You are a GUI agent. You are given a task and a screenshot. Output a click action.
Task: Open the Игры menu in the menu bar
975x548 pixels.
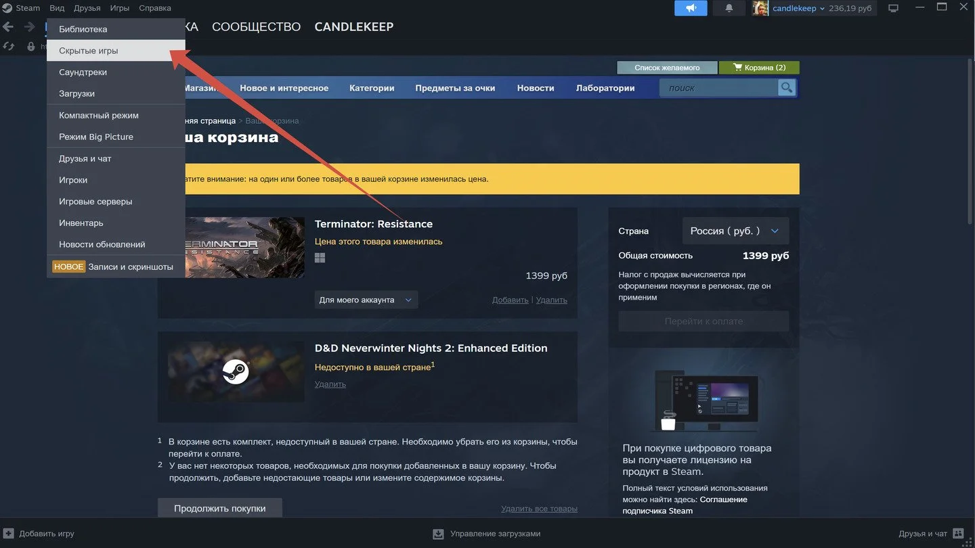pos(120,8)
